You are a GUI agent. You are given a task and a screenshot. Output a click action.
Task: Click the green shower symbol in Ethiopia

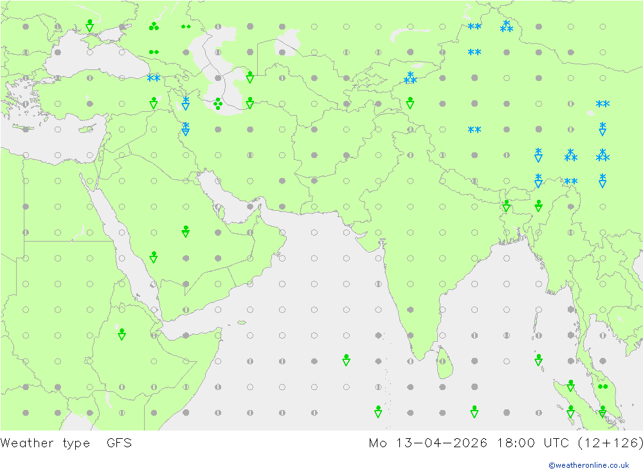pyautogui.click(x=122, y=335)
